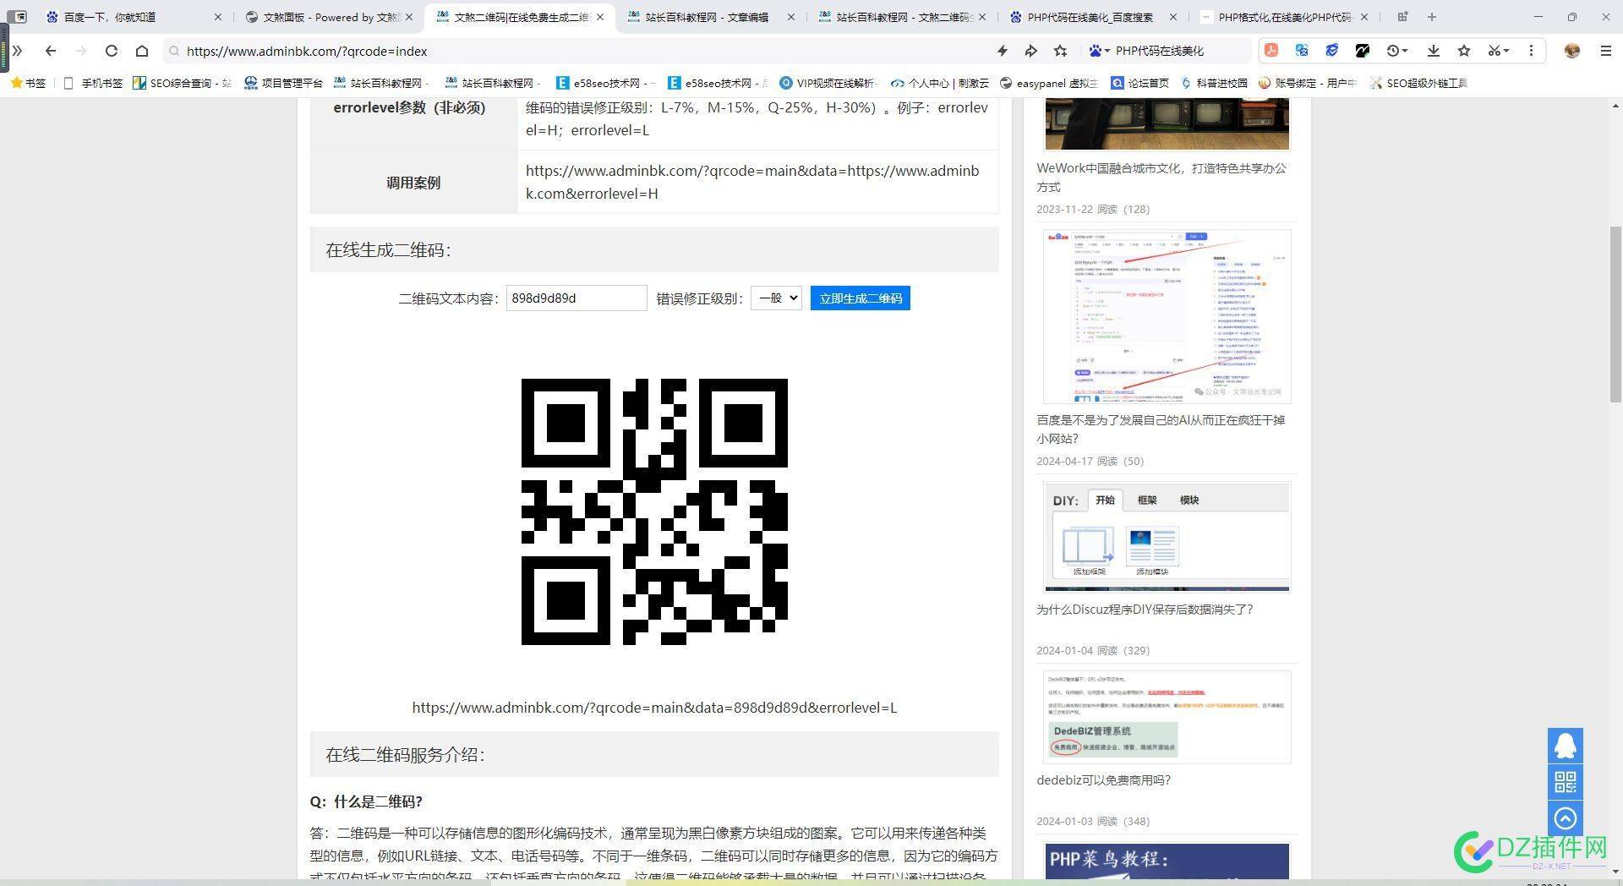Click the floating QQ contact icon
This screenshot has width=1623, height=886.
click(x=1566, y=746)
